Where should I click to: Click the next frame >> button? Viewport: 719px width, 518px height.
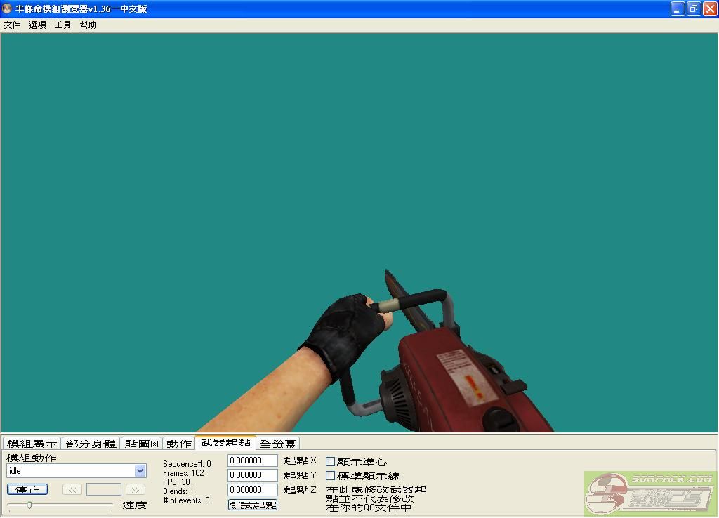click(x=135, y=489)
